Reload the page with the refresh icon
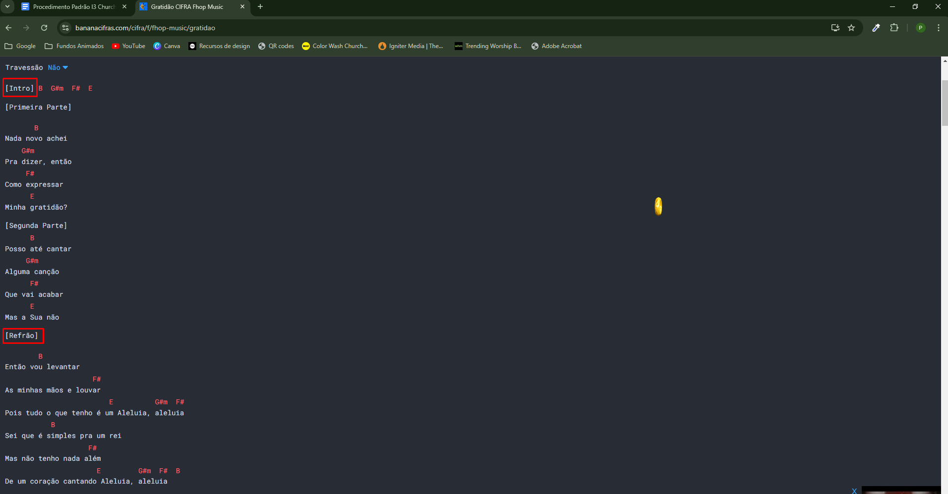This screenshot has height=494, width=948. 44,28
